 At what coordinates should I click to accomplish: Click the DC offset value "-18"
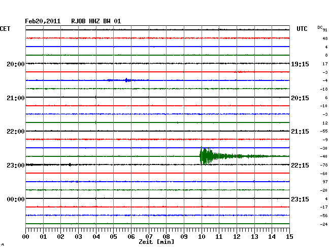324,89
